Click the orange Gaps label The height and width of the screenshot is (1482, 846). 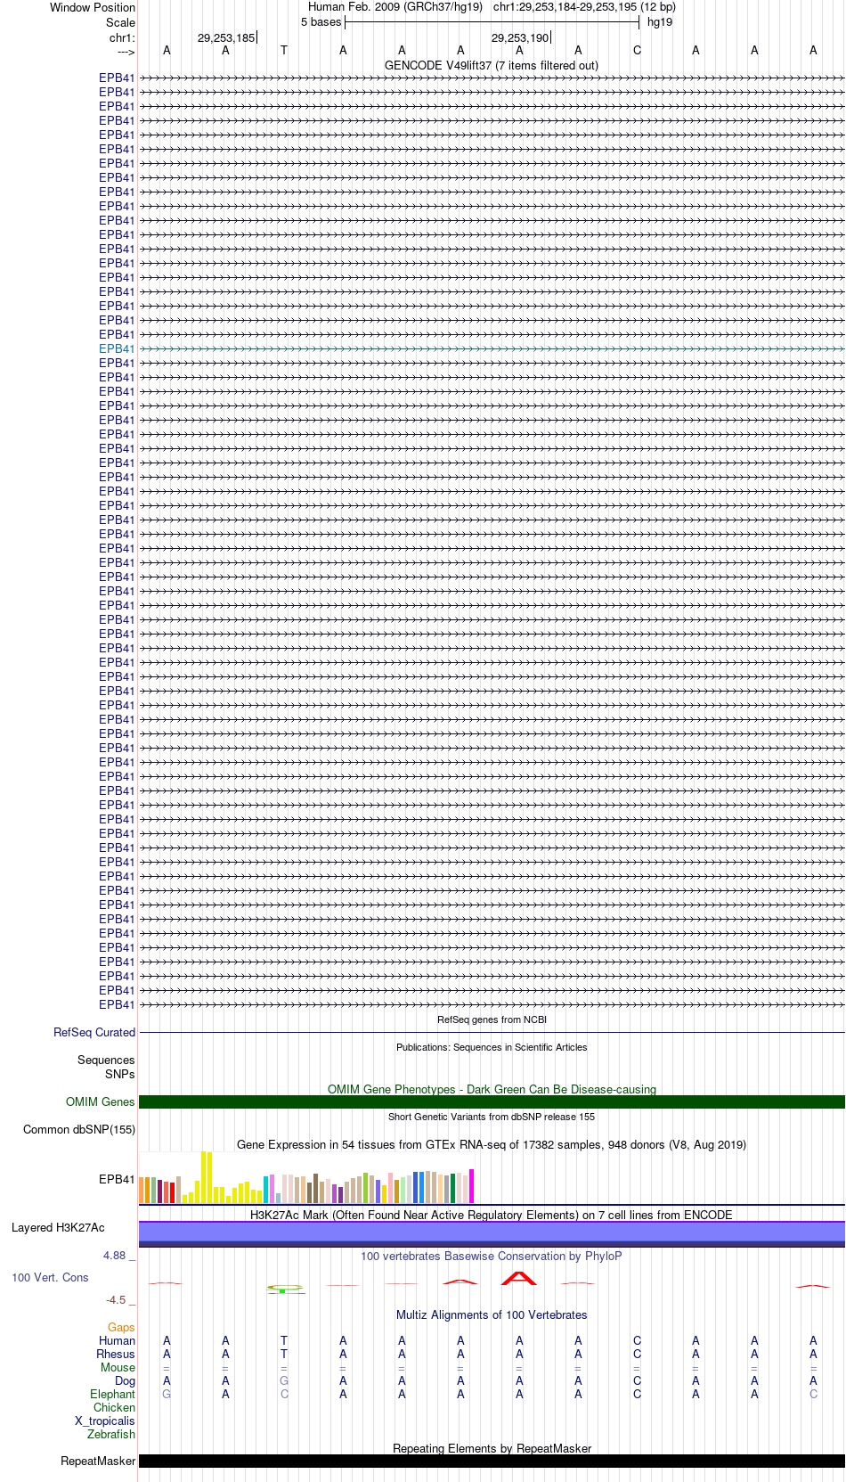[x=121, y=1327]
